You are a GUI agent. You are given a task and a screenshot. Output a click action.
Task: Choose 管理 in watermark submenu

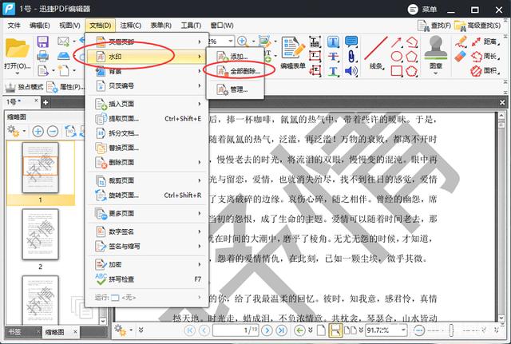pyautogui.click(x=236, y=89)
